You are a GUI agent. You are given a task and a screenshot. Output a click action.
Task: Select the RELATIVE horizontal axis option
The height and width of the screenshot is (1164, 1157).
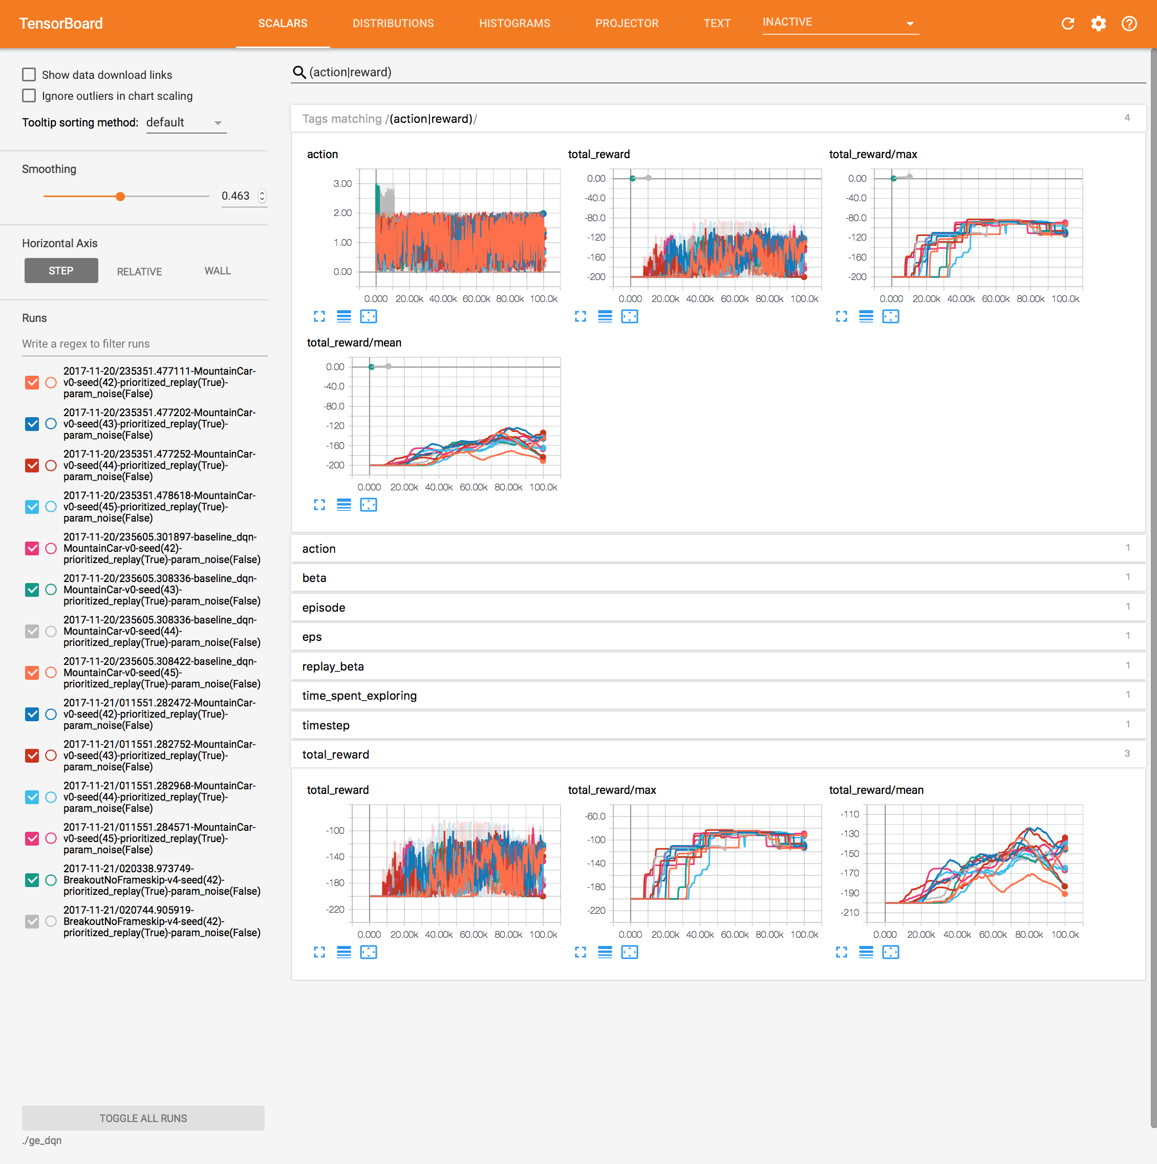(139, 272)
